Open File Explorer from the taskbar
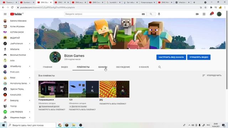 pyautogui.click(x=74, y=125)
